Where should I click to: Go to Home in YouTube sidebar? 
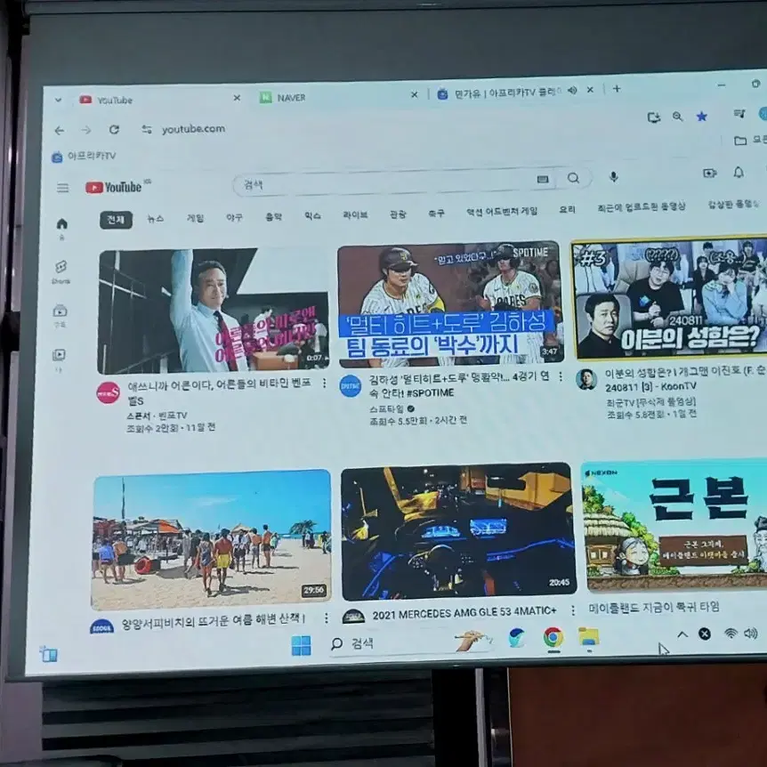click(61, 229)
